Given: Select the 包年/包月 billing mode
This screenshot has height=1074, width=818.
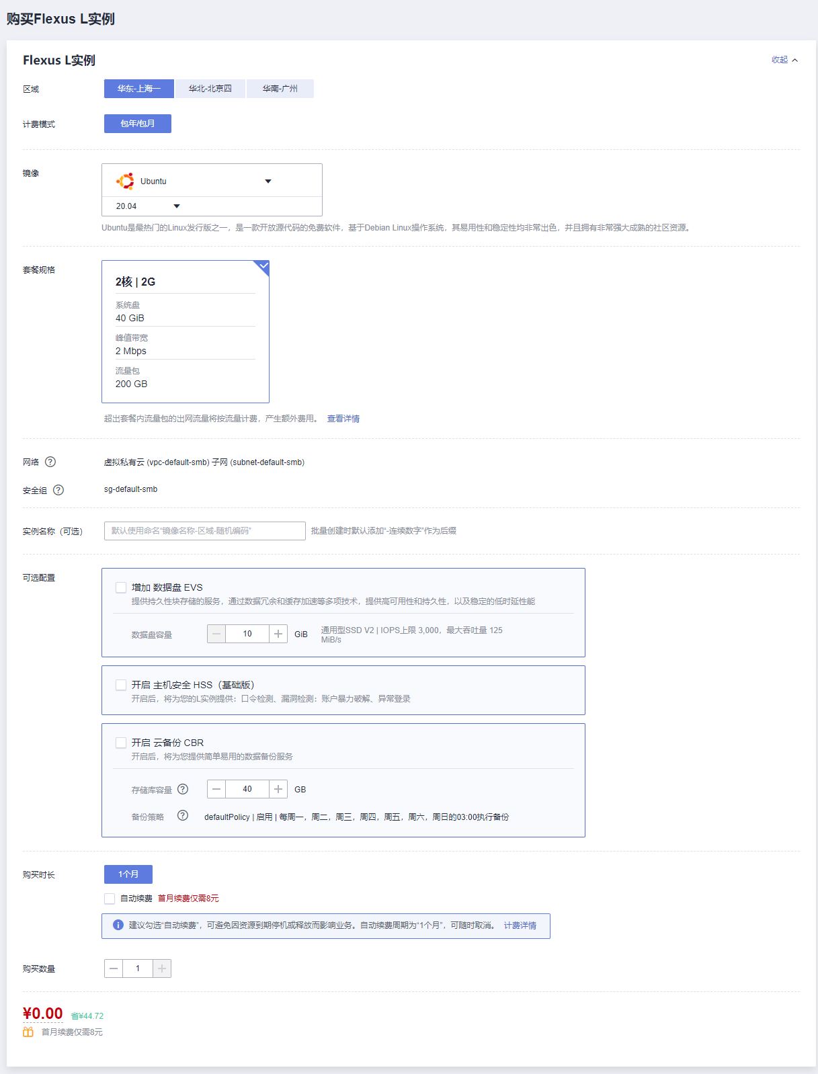Looking at the screenshot, I should coord(138,124).
